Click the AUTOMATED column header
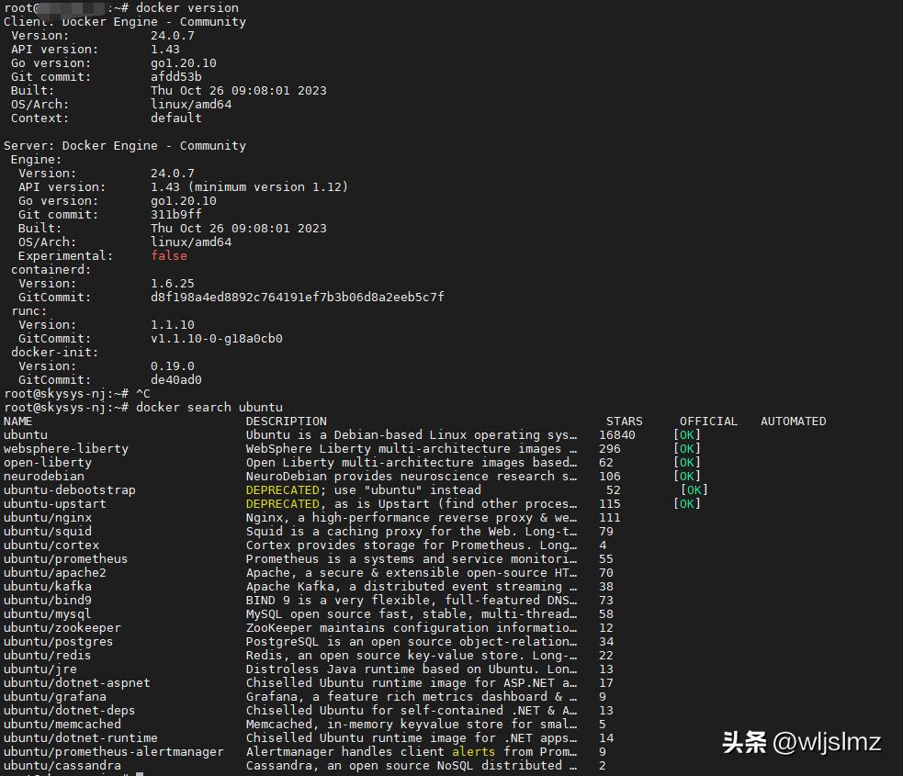The height and width of the screenshot is (776, 903). click(793, 421)
